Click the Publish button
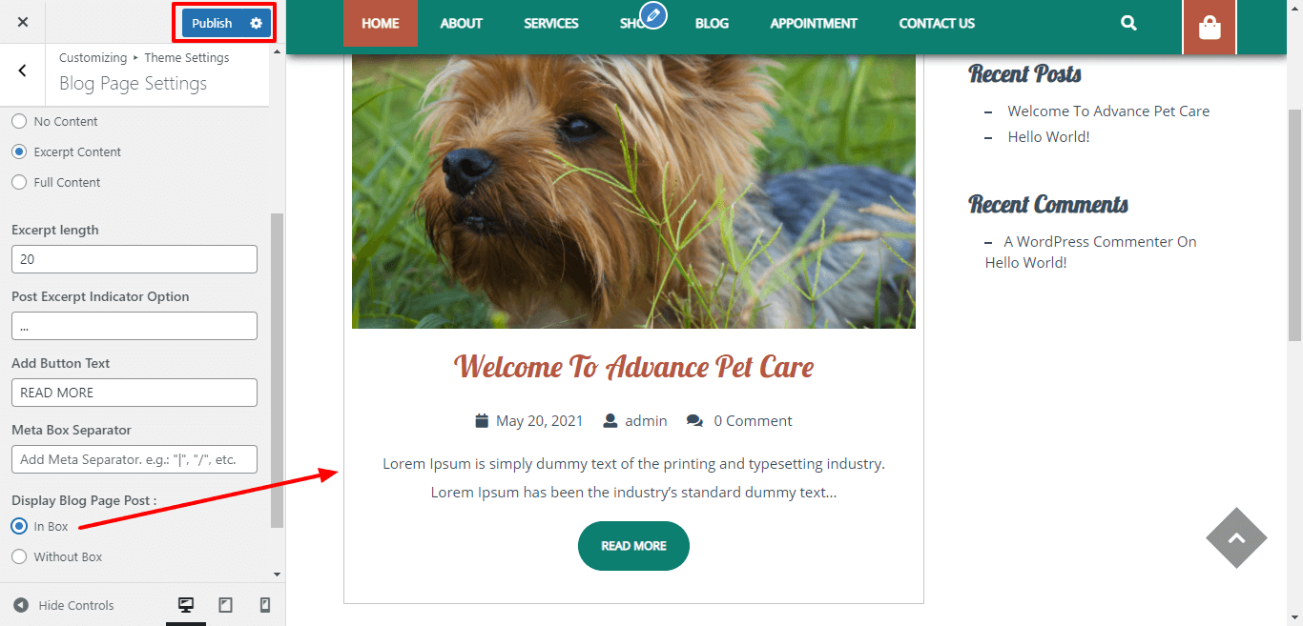1303x626 pixels. (x=212, y=23)
